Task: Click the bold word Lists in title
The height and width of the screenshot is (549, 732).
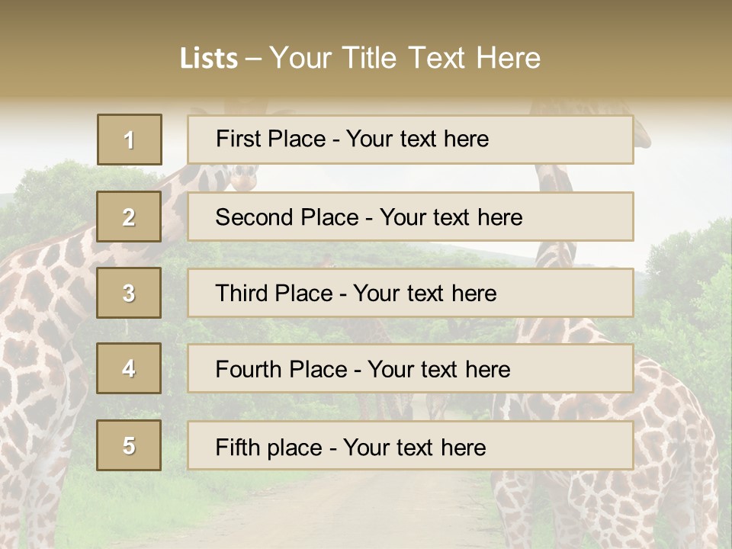Action: (209, 59)
